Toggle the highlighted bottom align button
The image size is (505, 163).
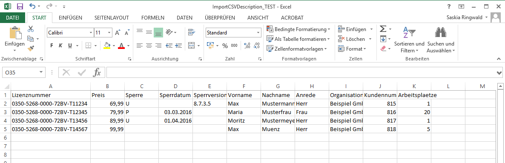click(x=158, y=32)
